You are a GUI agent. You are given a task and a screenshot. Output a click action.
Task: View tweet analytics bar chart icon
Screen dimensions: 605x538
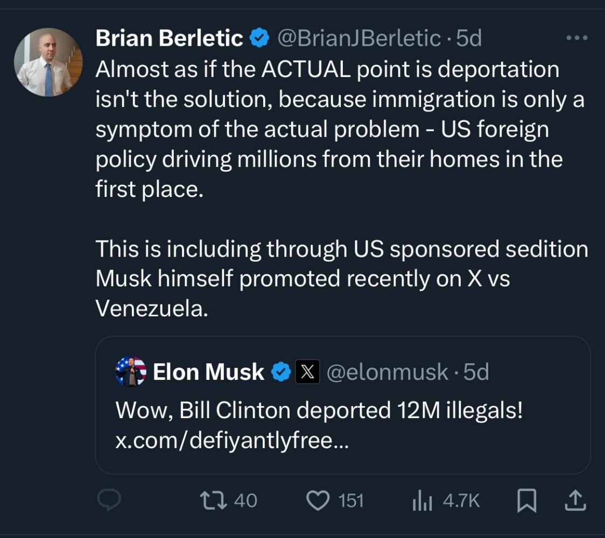[423, 501]
